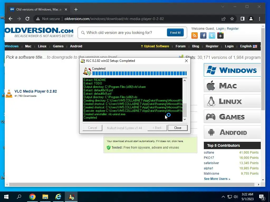Switch to Chrome in the taskbar
This screenshot has height=202, width=270.
[x=32, y=197]
